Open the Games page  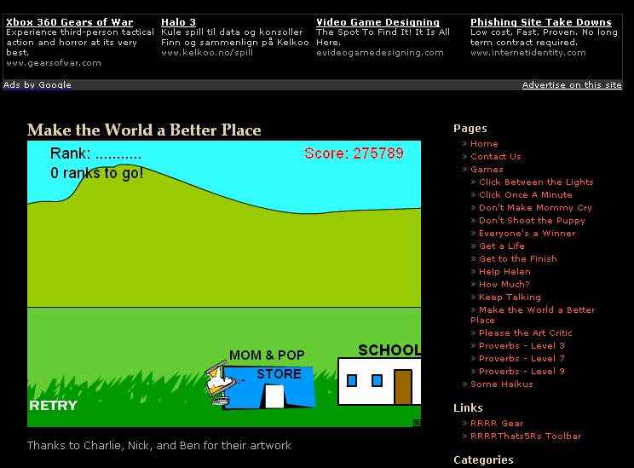[x=487, y=169]
